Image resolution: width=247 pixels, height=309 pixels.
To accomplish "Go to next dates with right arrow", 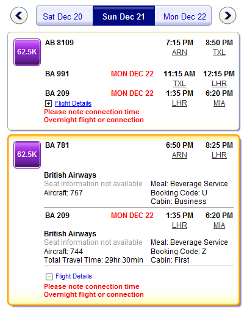I will (x=227, y=15).
